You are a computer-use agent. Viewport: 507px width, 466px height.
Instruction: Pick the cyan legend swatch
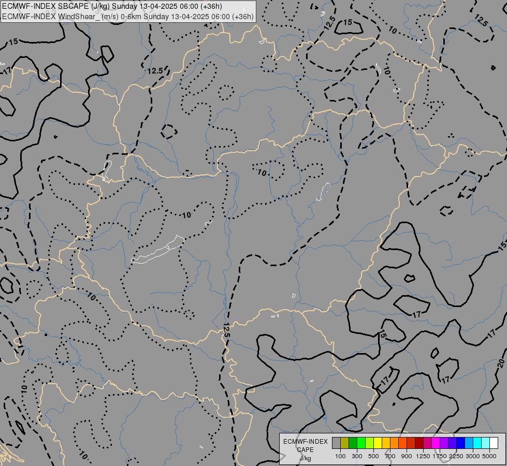477,443
